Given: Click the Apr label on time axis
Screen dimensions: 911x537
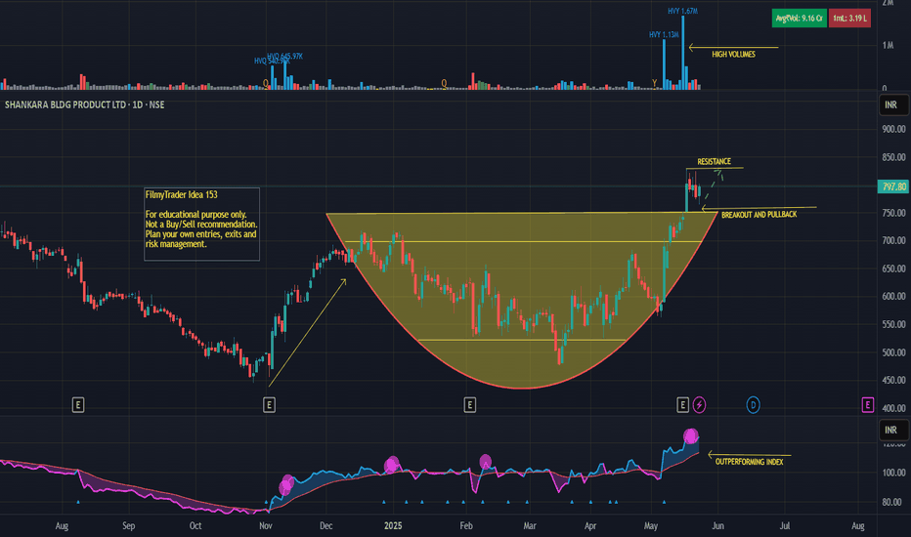Looking at the screenshot, I should 590,526.
